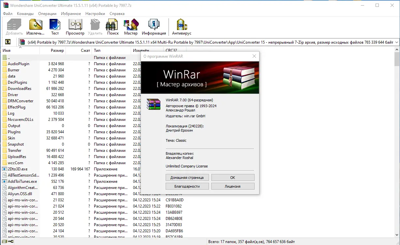Open the Файл menu
The width and height of the screenshot is (400, 245).
pyautogui.click(x=7, y=14)
